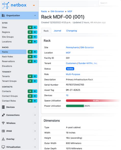The height and width of the screenshot is (150, 121).
Task: Open the Multi-Purpose role link
Action: click(73, 74)
